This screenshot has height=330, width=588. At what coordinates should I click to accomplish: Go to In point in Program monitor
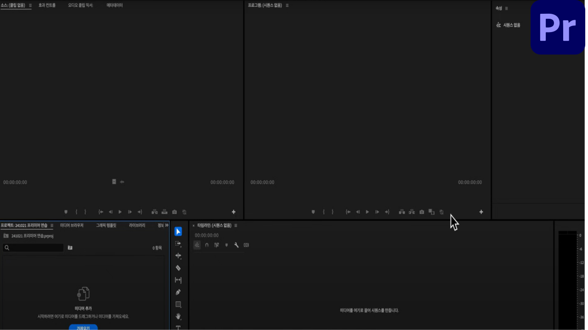click(348, 212)
